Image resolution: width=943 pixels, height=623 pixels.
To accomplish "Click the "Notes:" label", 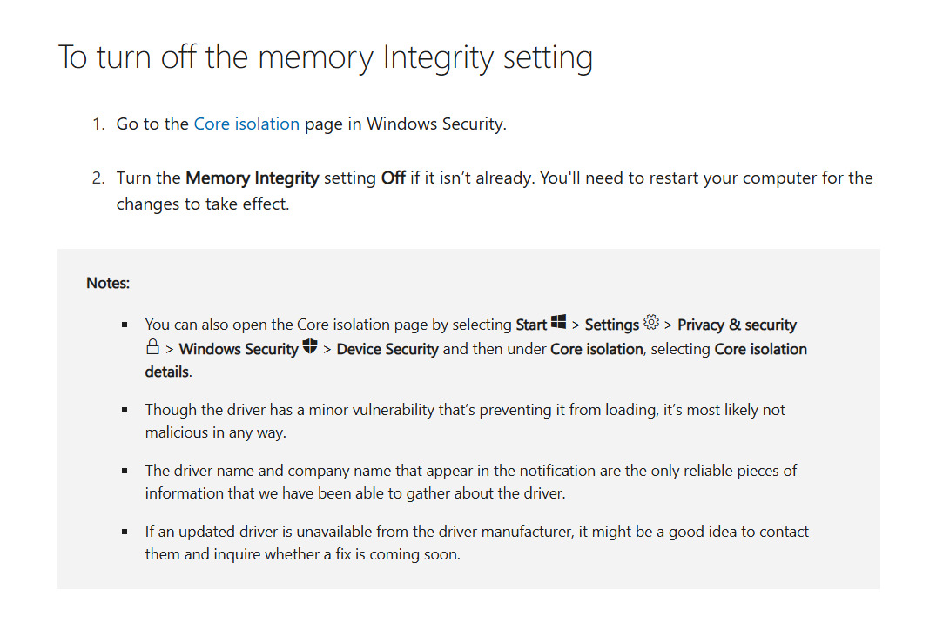I will 108,283.
